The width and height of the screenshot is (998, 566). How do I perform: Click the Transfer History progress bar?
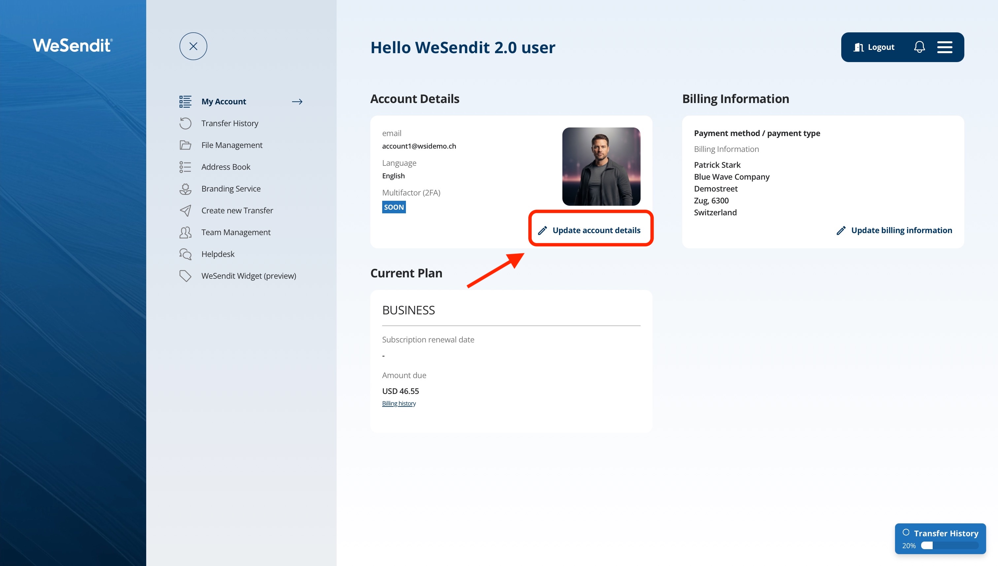[x=949, y=546]
